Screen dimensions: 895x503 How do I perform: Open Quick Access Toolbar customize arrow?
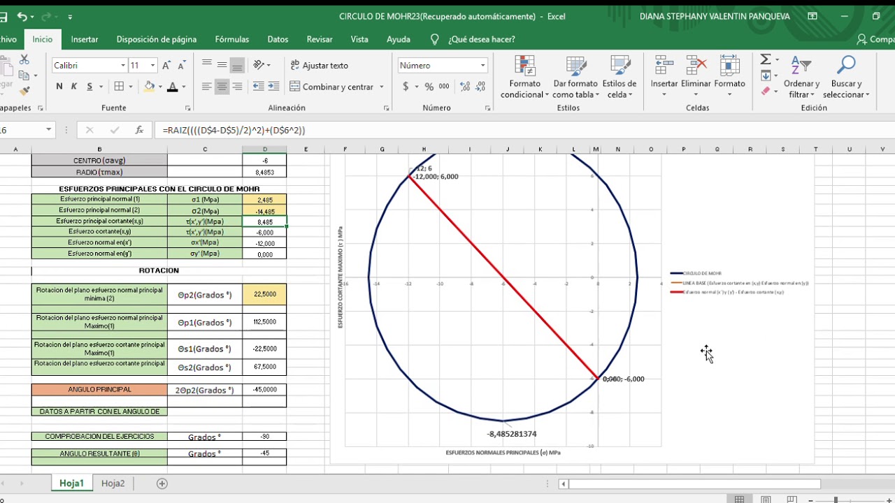[70, 16]
